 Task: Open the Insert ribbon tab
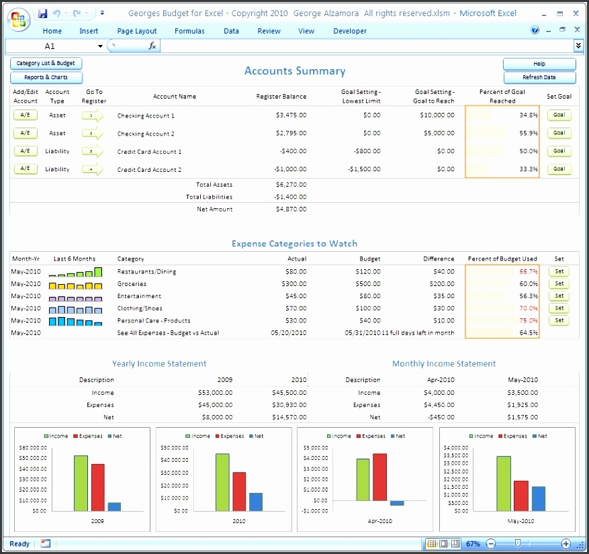point(89,31)
